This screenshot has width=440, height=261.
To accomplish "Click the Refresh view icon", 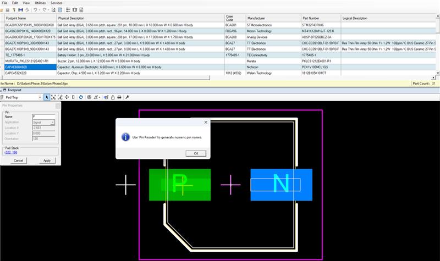I will click(81, 97).
